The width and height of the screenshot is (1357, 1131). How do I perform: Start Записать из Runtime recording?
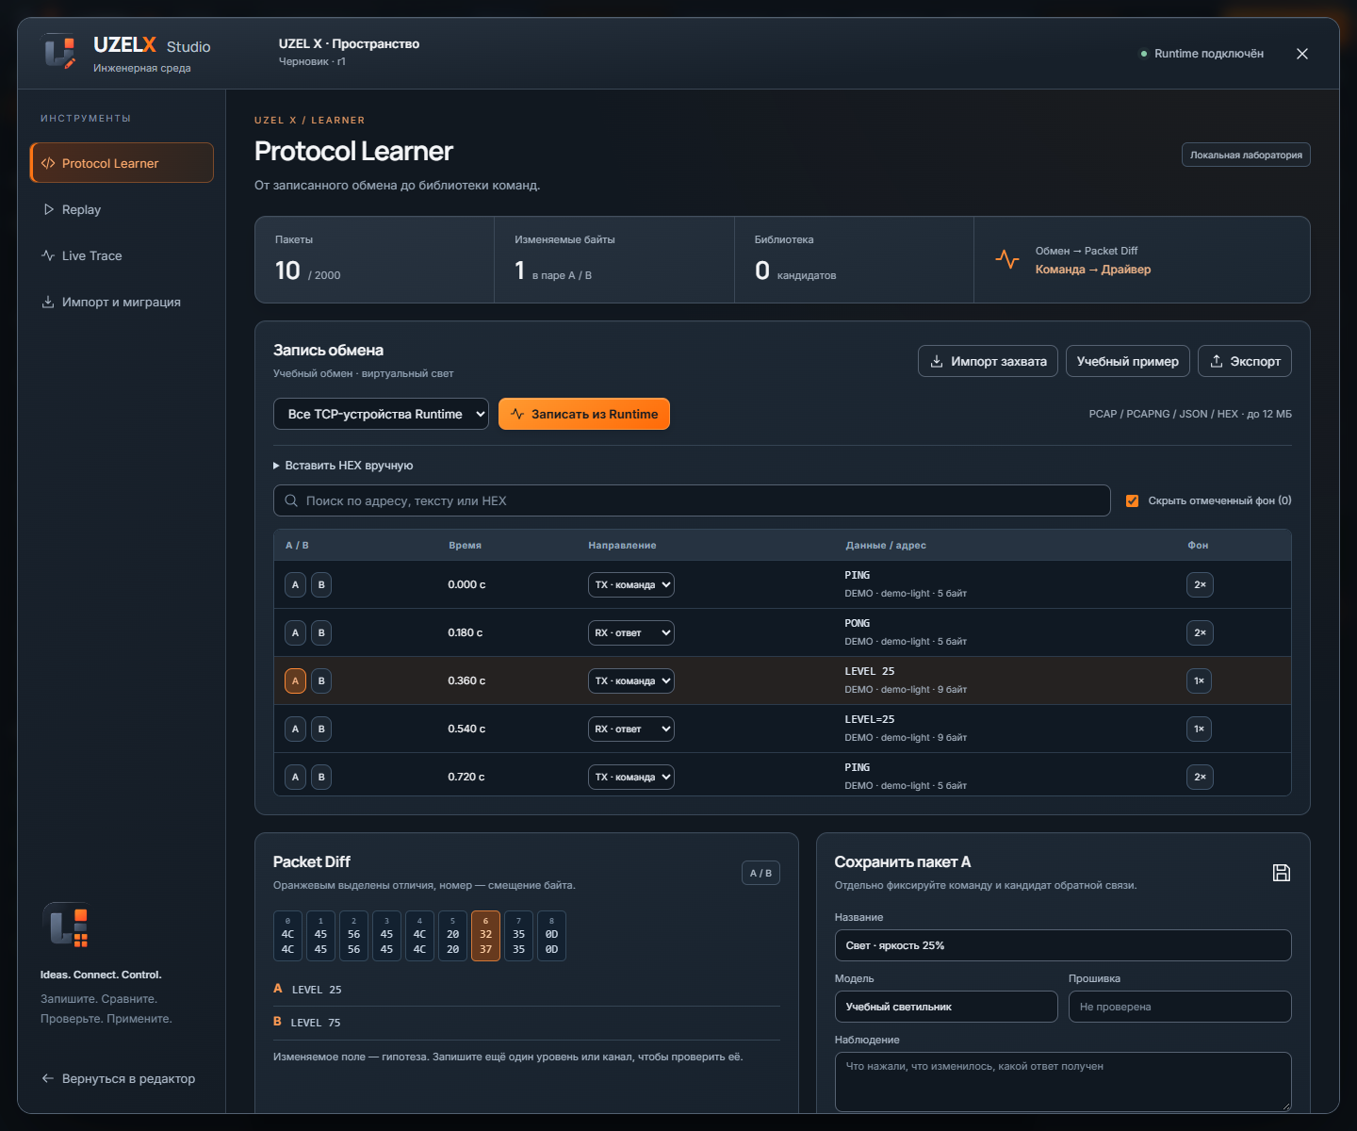(x=584, y=414)
